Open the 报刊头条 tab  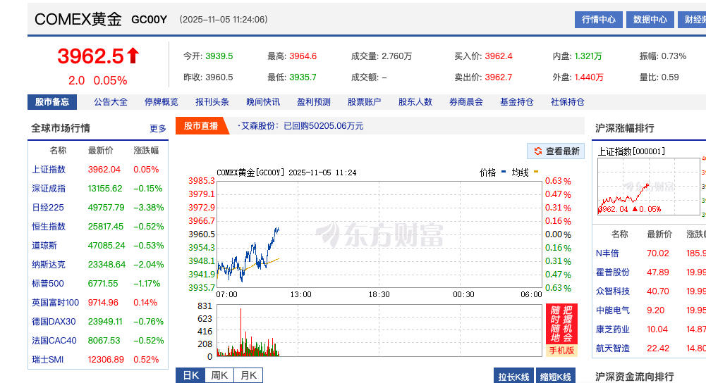click(212, 102)
